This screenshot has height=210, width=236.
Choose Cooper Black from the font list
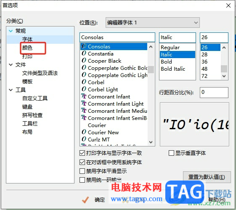click(104, 61)
